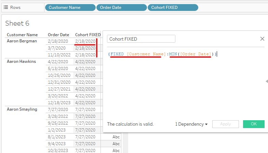Click order date cell 9/25/2022
Viewport: 268px width, 153px height.
(x=58, y=123)
